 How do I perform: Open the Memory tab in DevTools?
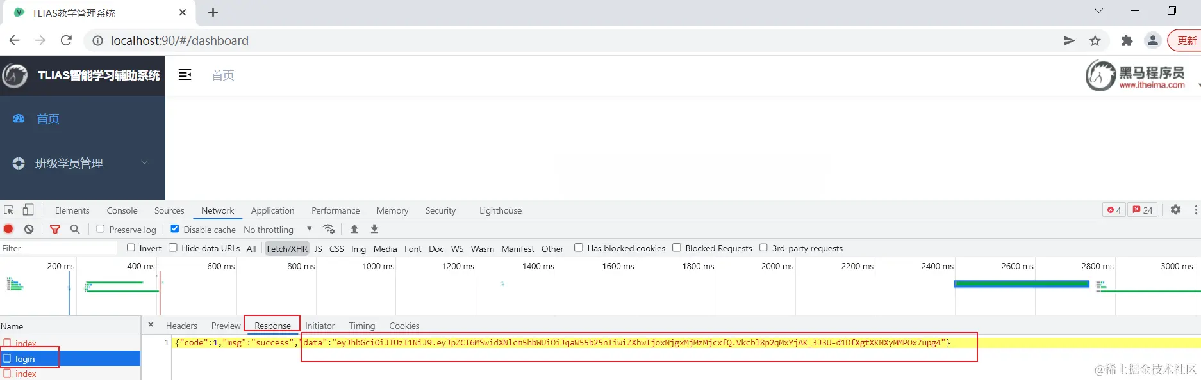[x=392, y=210]
